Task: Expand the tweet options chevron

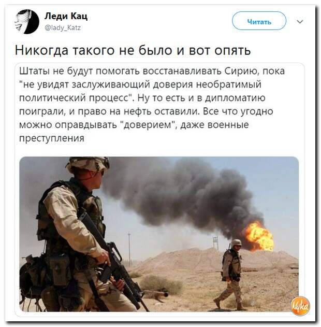Action: (x=300, y=21)
